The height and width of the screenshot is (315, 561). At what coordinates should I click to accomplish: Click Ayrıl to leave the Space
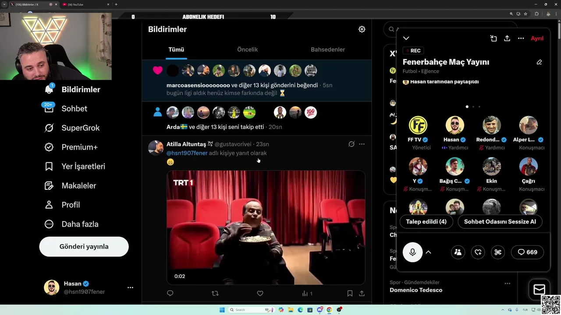point(537,38)
